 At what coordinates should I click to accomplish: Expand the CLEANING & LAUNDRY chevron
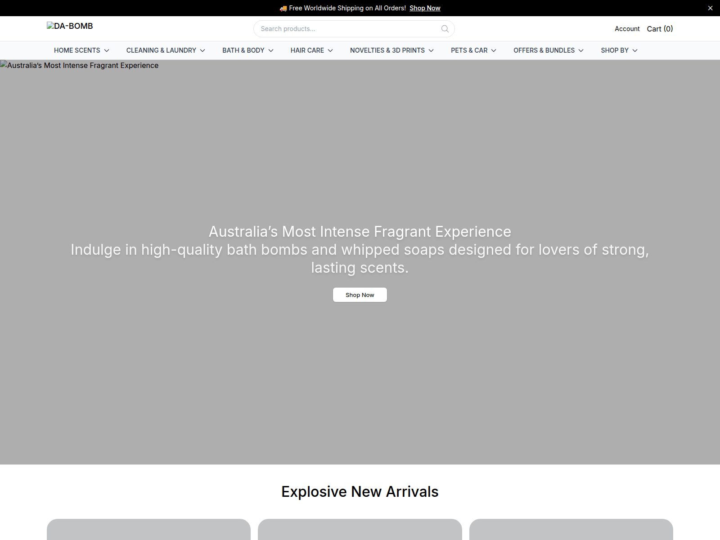tap(202, 50)
